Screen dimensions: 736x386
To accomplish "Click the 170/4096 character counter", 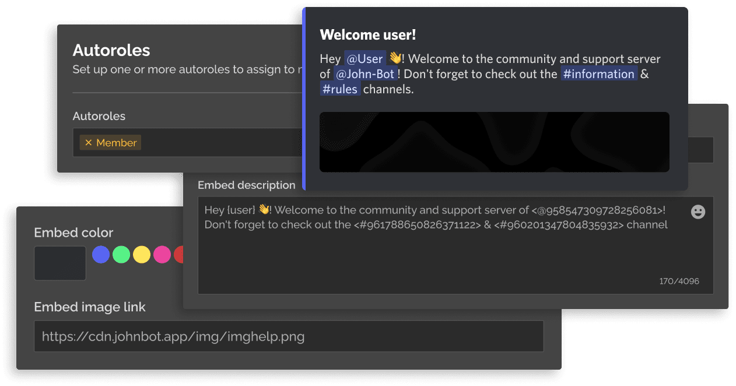I will (679, 282).
